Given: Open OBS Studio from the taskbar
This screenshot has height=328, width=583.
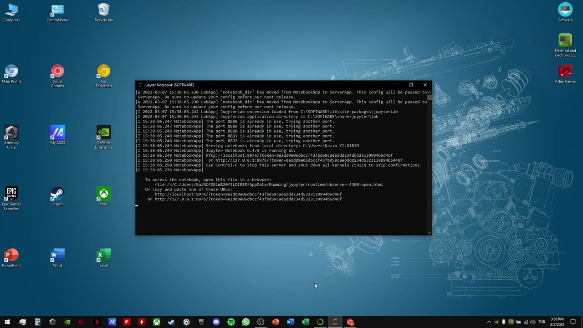Looking at the screenshot, I should click(261, 322).
